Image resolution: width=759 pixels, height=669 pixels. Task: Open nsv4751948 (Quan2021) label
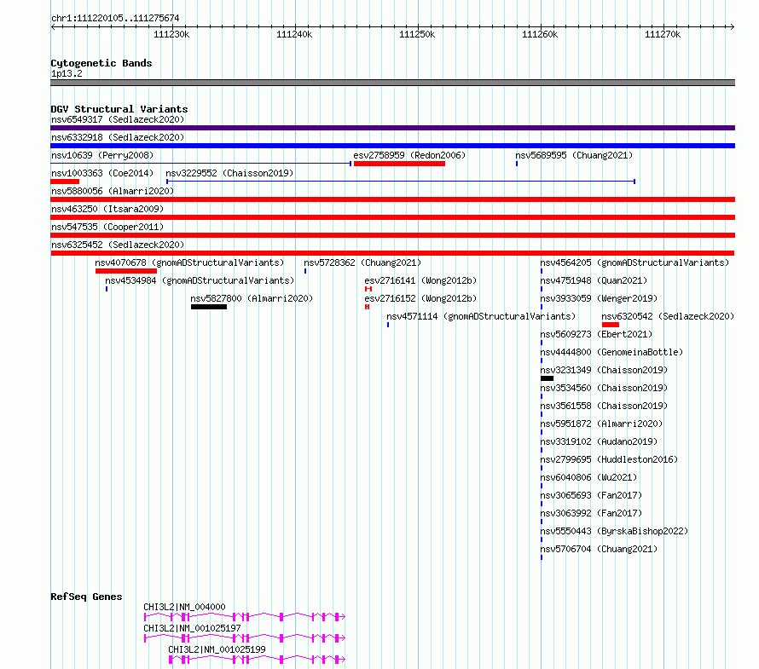[594, 280]
